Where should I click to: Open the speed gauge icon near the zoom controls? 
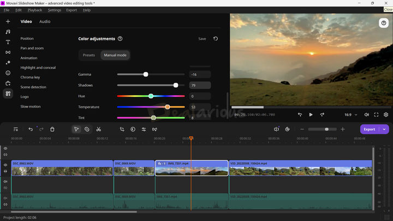click(x=287, y=129)
